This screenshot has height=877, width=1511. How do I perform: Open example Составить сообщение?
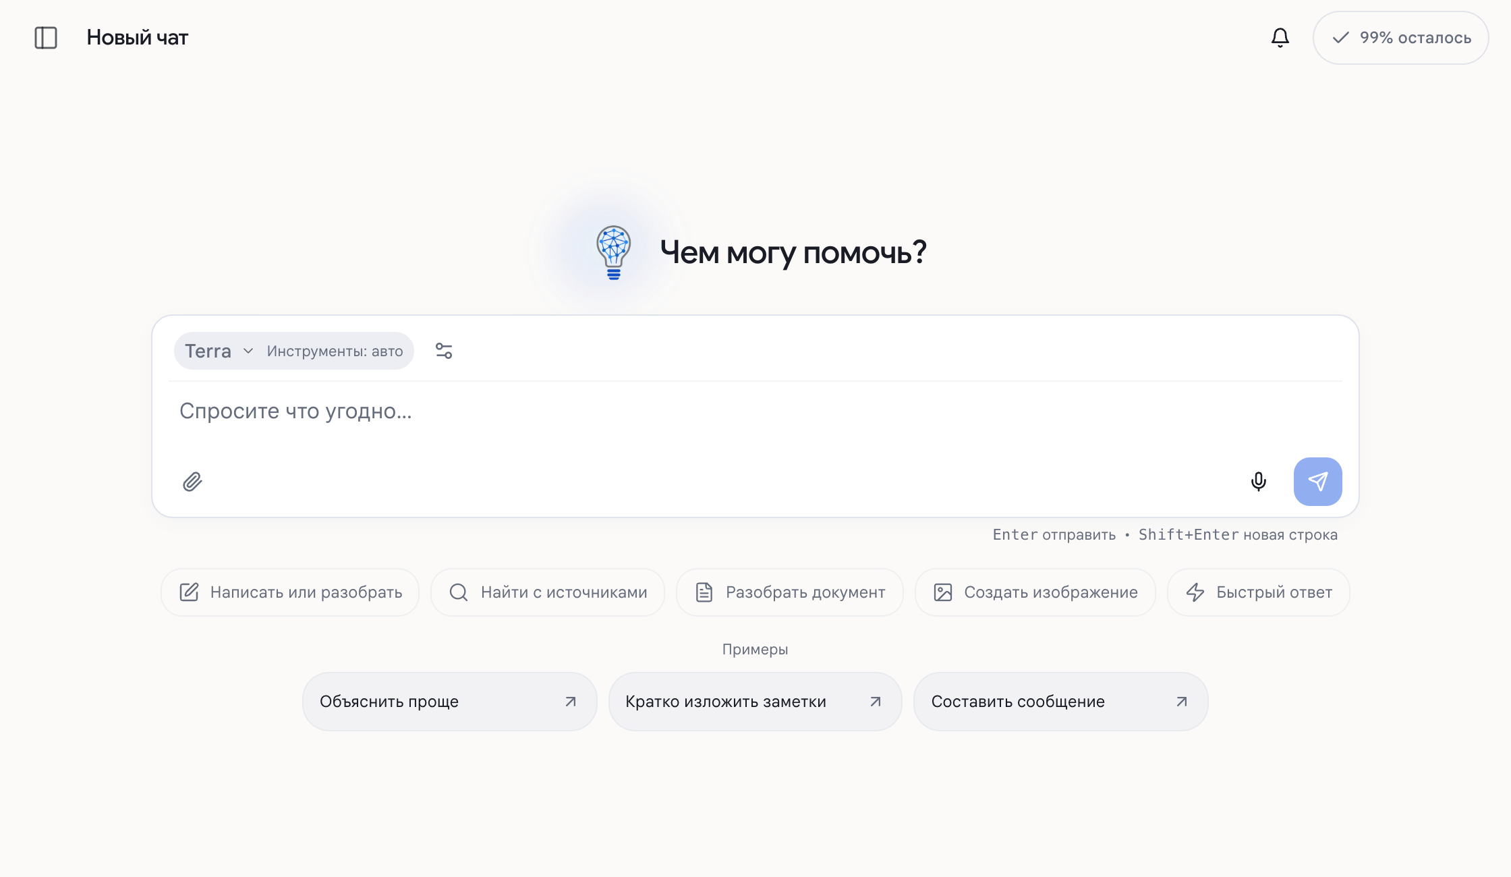tap(1060, 702)
